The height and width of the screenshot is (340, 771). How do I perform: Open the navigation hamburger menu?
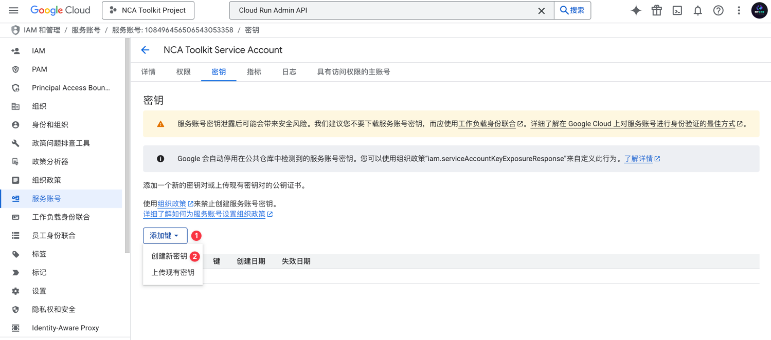13,10
